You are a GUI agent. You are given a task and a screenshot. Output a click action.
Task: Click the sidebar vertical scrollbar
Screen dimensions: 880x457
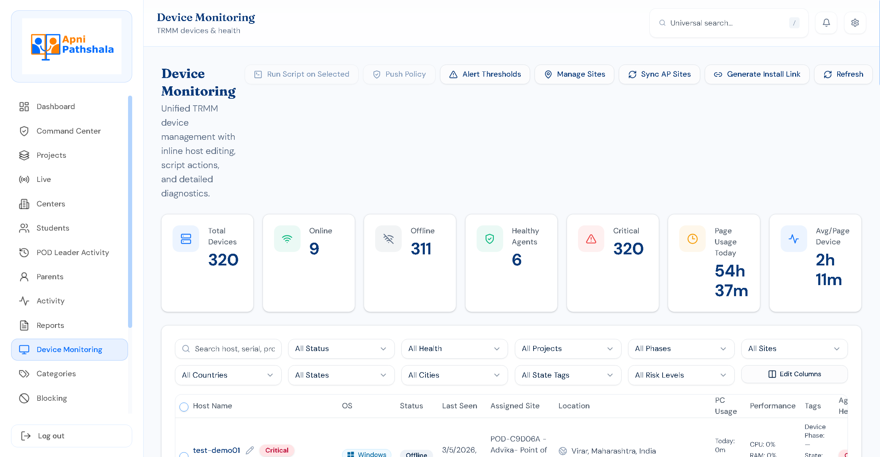[130, 211]
